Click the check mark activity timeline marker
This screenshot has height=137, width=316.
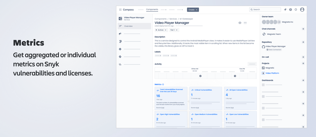pos(200,76)
